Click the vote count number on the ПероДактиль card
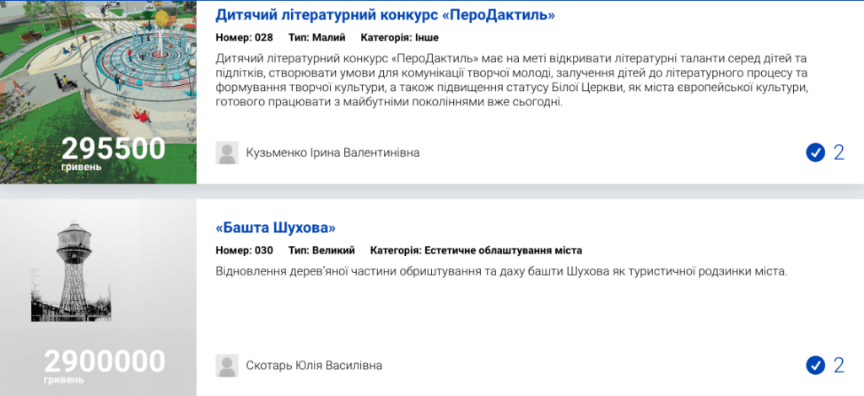The height and width of the screenshot is (396, 864). pos(839,153)
